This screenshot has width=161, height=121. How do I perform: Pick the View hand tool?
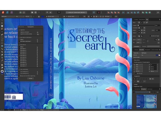click(x=2, y=65)
